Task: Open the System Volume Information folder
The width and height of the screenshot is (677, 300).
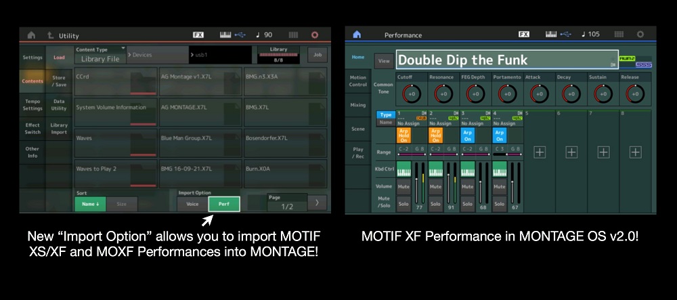Action: [x=116, y=112]
